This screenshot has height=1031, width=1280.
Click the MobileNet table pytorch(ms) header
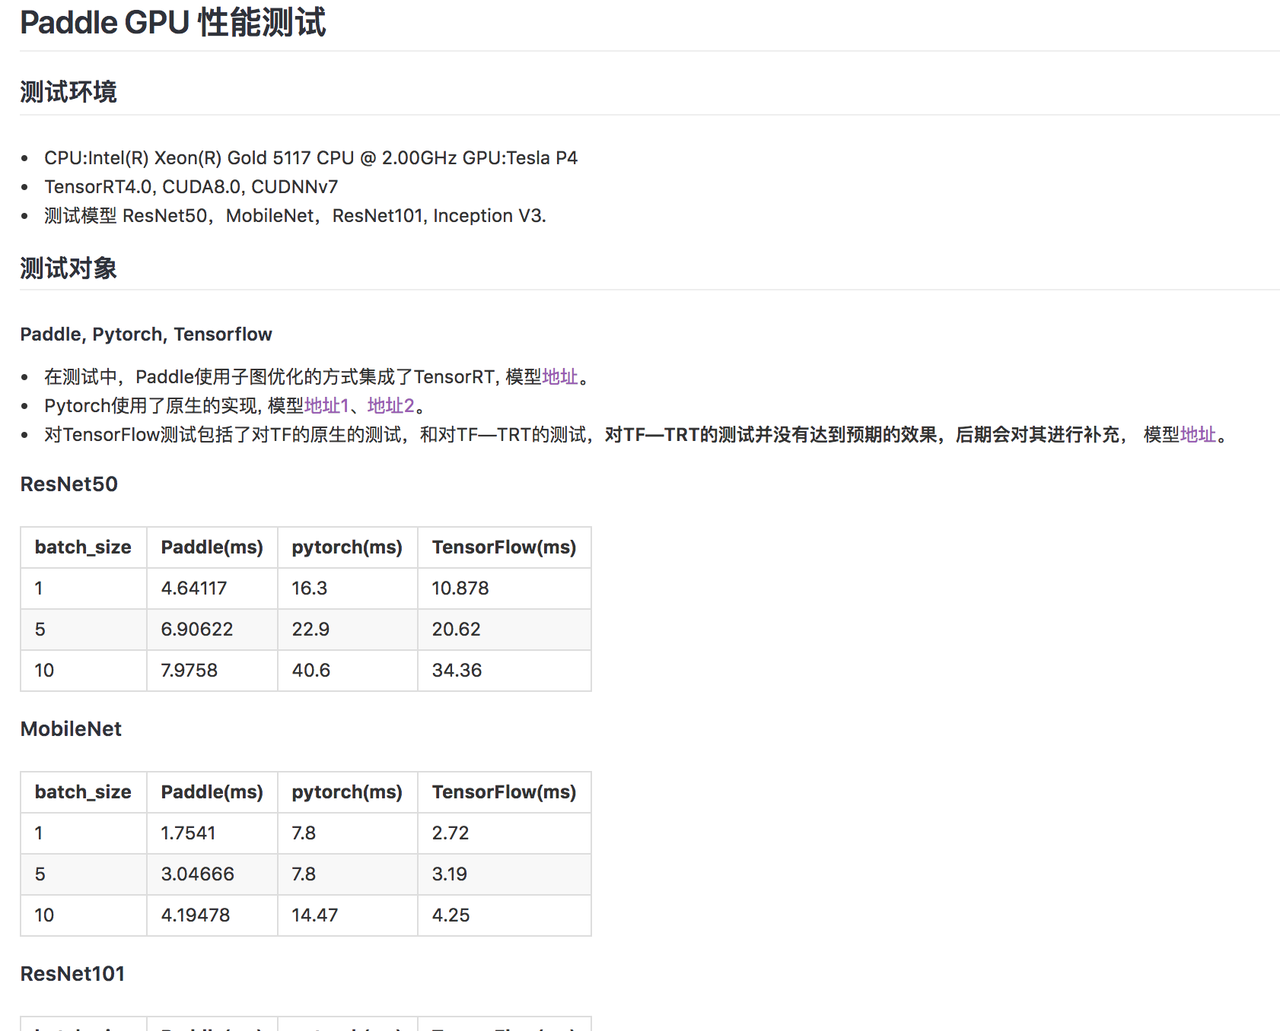point(347,792)
